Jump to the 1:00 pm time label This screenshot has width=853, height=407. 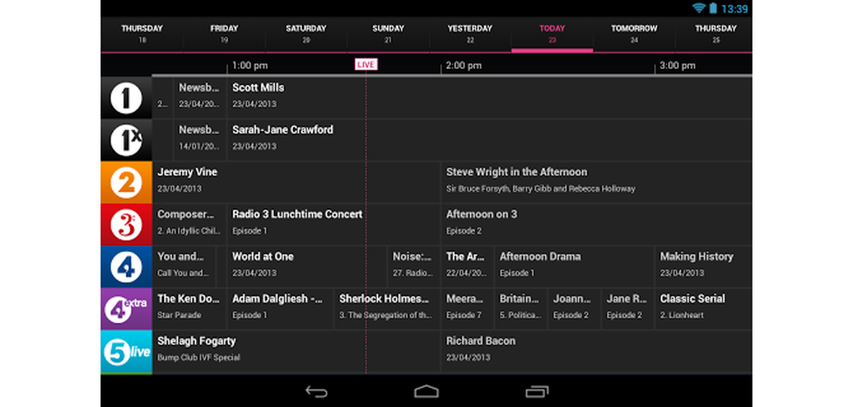(249, 65)
